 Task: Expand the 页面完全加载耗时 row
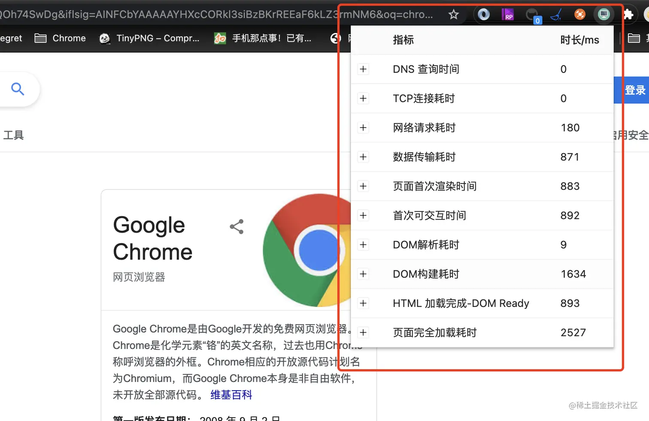tap(363, 332)
